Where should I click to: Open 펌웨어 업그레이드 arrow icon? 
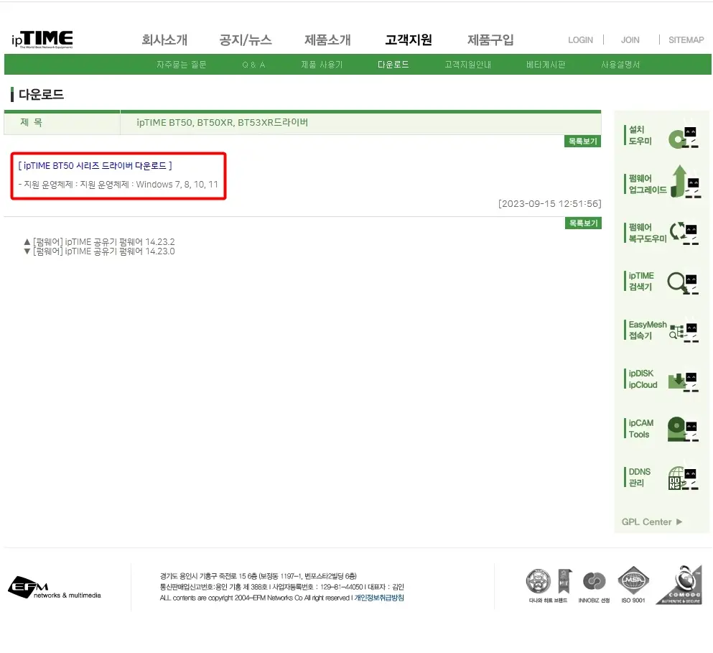(685, 183)
